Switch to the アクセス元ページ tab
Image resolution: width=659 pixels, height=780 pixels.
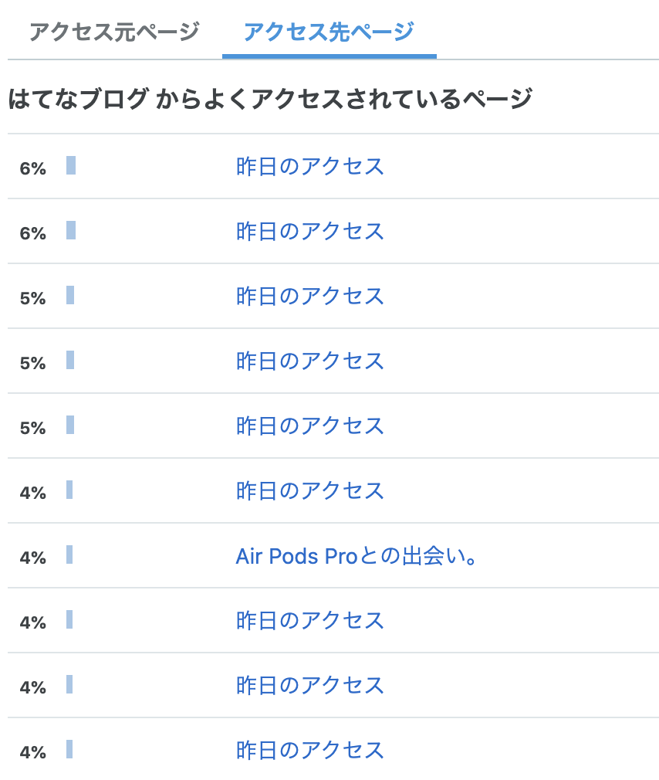click(113, 32)
